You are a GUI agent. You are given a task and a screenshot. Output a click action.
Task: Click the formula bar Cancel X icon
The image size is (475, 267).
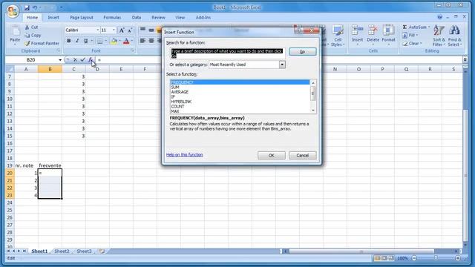pos(75,60)
